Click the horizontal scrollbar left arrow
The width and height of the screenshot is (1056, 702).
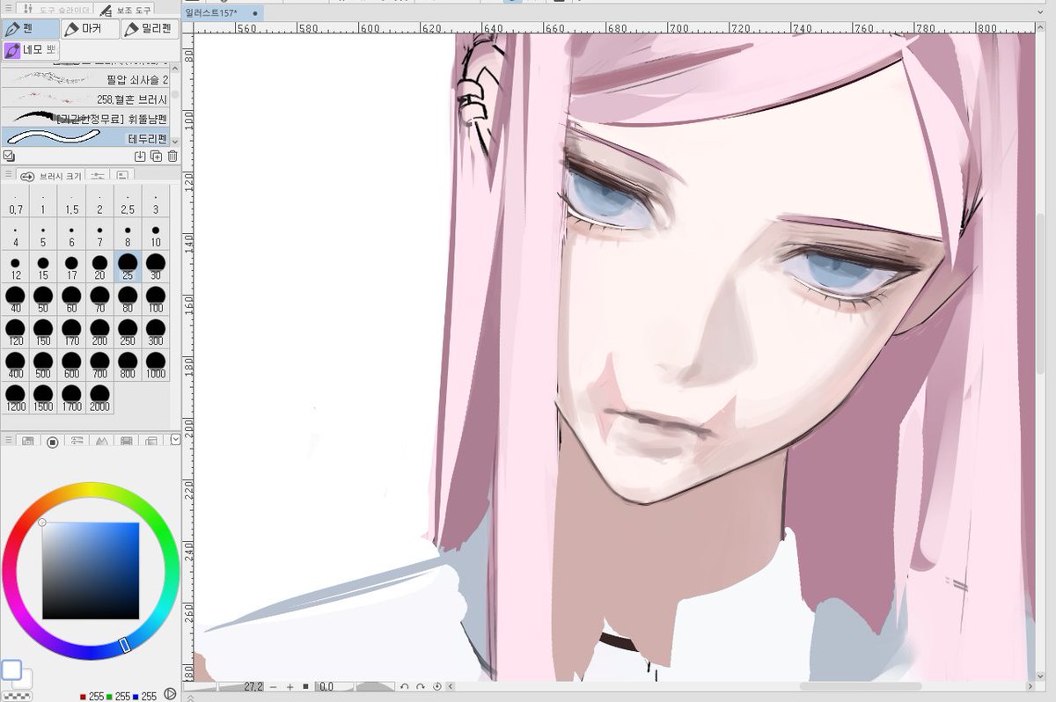(451, 686)
